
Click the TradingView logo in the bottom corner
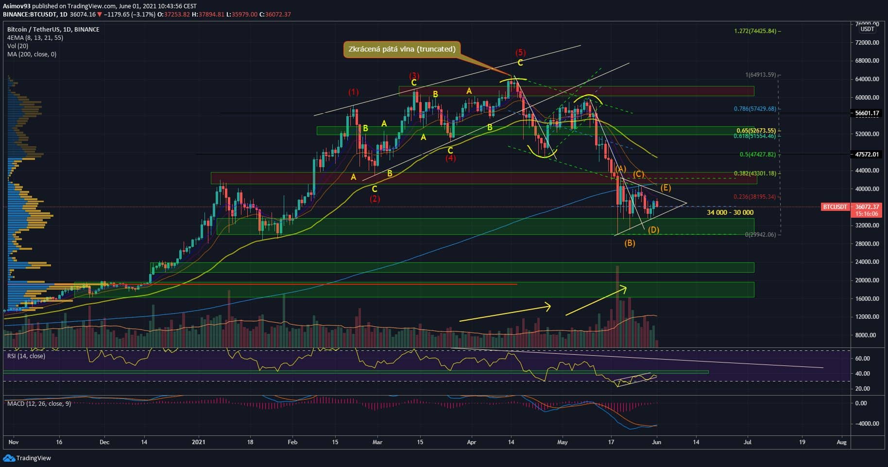[x=27, y=458]
